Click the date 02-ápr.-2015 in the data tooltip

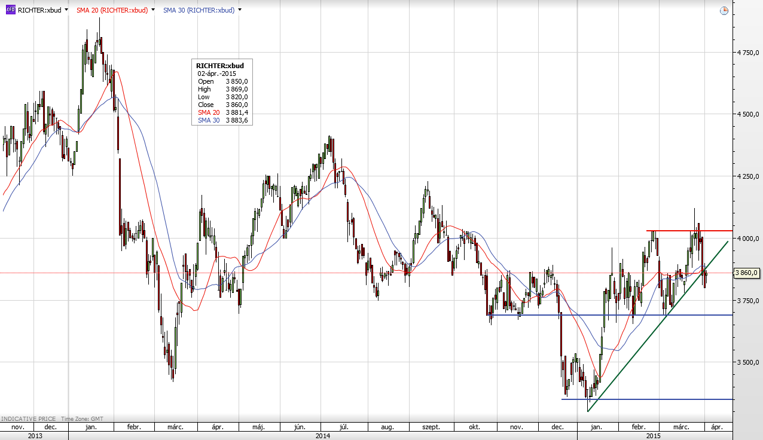pyautogui.click(x=217, y=74)
